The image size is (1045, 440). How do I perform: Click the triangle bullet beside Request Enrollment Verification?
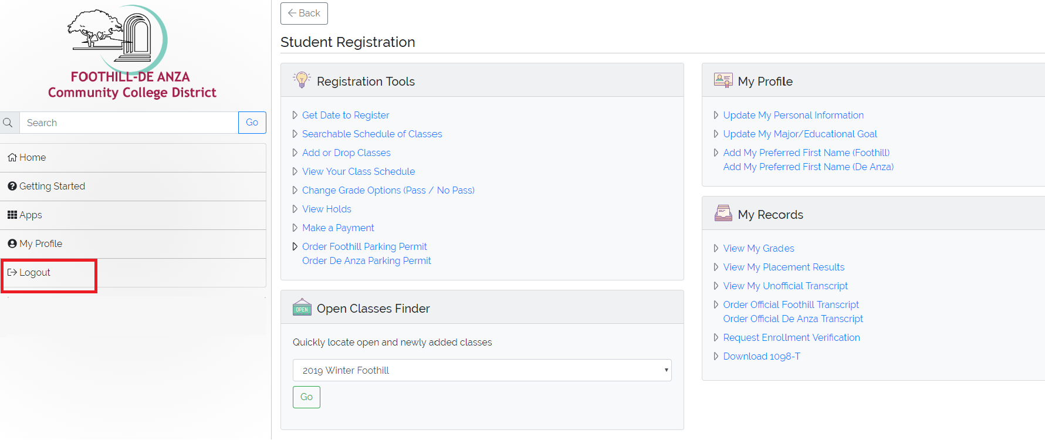(x=716, y=337)
